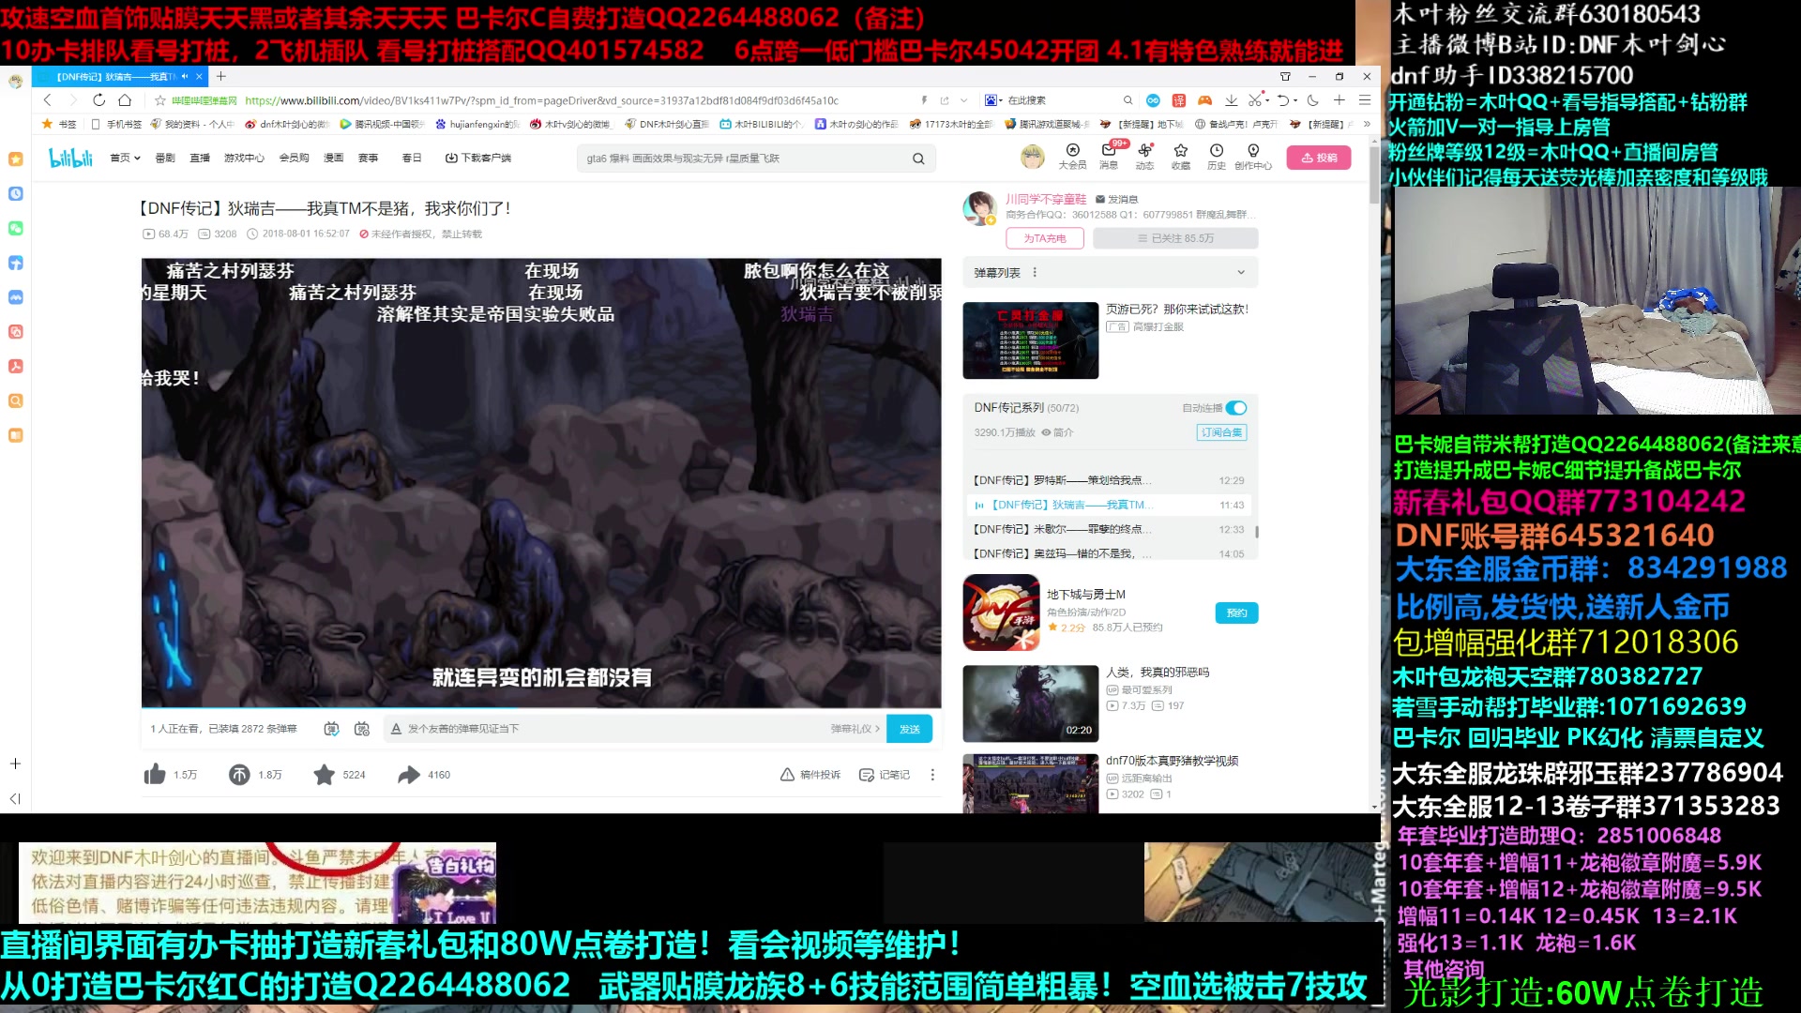Click 订阅合集 button
This screenshot has height=1013, width=1801.
[x=1222, y=432]
